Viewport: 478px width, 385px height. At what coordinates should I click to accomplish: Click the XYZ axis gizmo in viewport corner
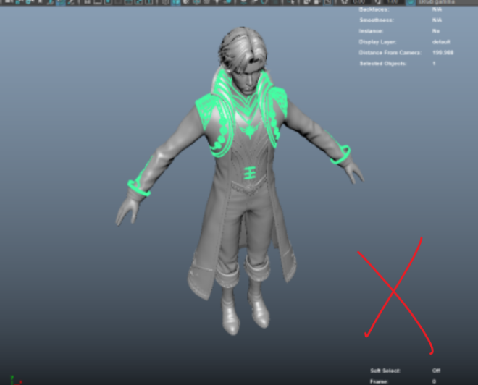tap(14, 378)
